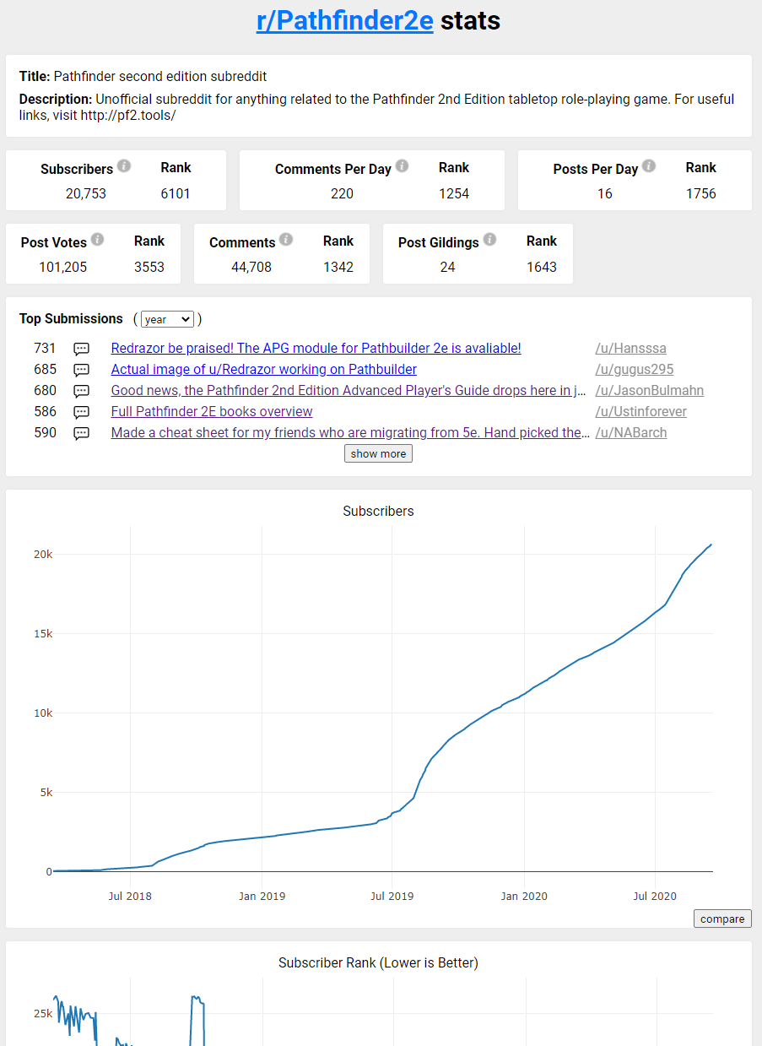Visit user profile /u/gugus295
This screenshot has height=1046, width=762.
pyautogui.click(x=634, y=369)
